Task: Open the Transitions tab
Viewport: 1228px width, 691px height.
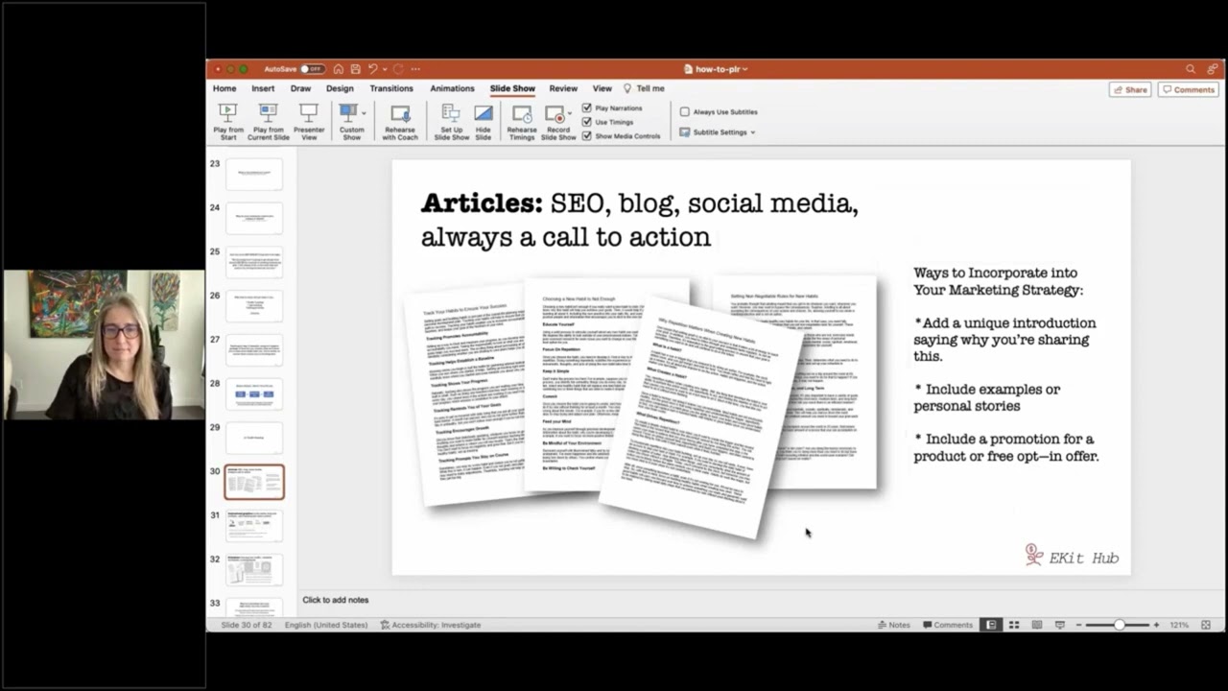Action: (391, 88)
